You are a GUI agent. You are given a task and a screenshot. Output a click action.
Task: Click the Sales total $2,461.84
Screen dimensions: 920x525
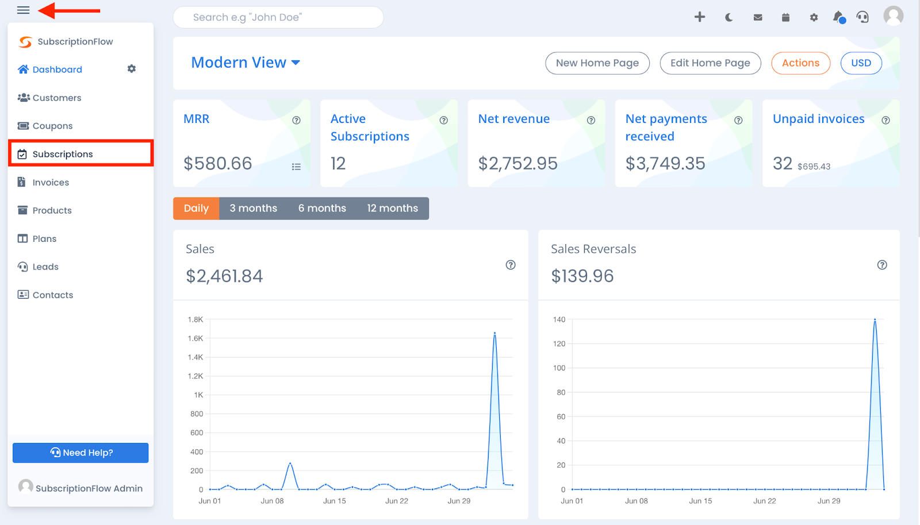click(x=224, y=276)
